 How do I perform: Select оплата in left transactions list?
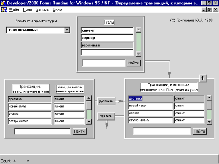click(30, 114)
